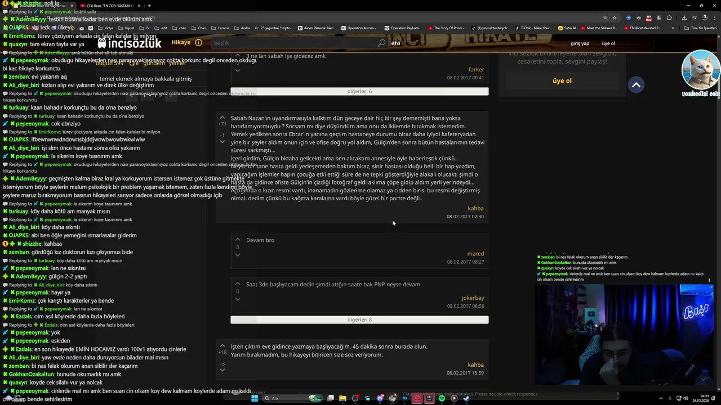Open author profile 'mared'
Image resolution: width=721 pixels, height=405 pixels.
pyautogui.click(x=475, y=254)
